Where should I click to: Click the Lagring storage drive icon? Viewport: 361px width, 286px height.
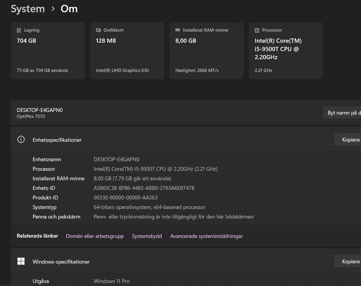coord(19,30)
